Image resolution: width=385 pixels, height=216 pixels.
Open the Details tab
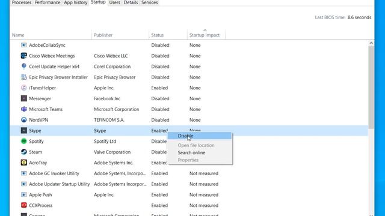(131, 2)
